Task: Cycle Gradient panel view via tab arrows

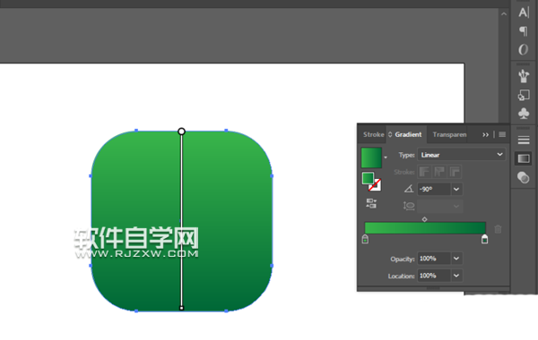Action: point(390,134)
